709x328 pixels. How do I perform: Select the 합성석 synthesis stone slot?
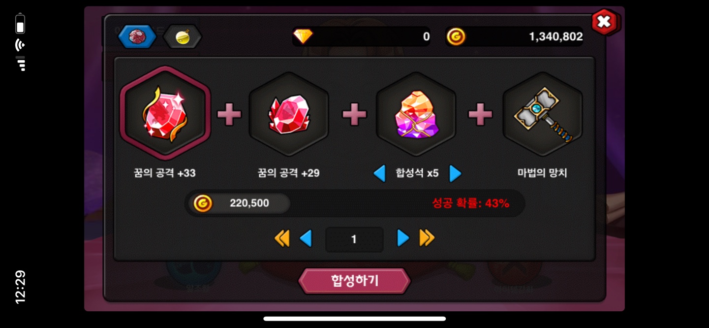416,114
